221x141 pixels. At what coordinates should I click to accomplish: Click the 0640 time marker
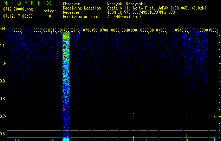point(126,30)
